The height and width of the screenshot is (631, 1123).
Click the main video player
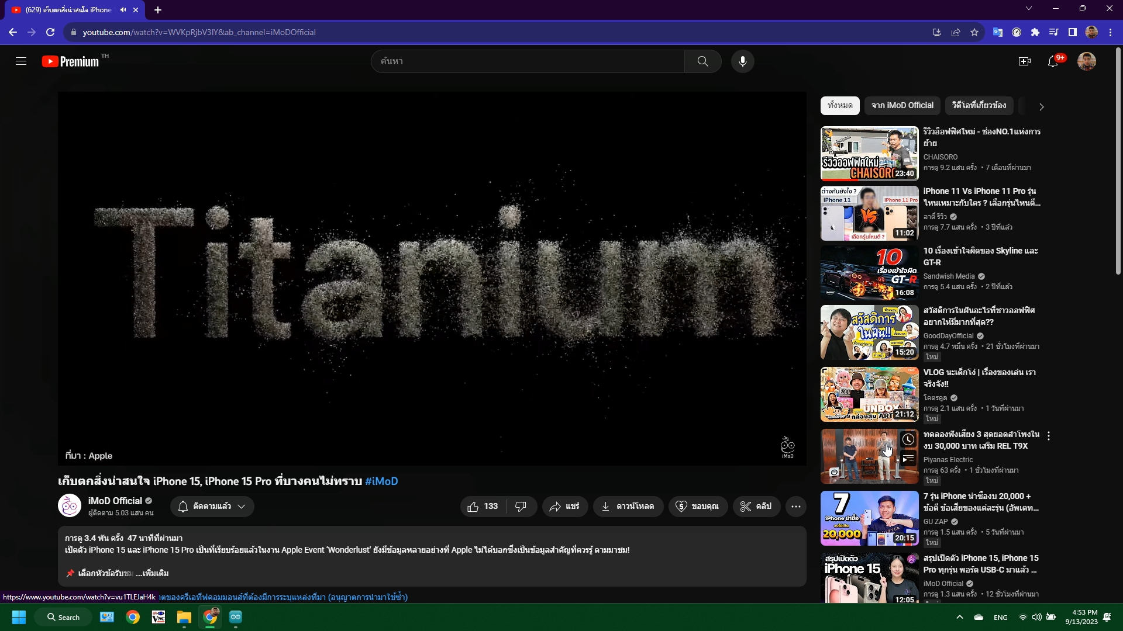[432, 279]
